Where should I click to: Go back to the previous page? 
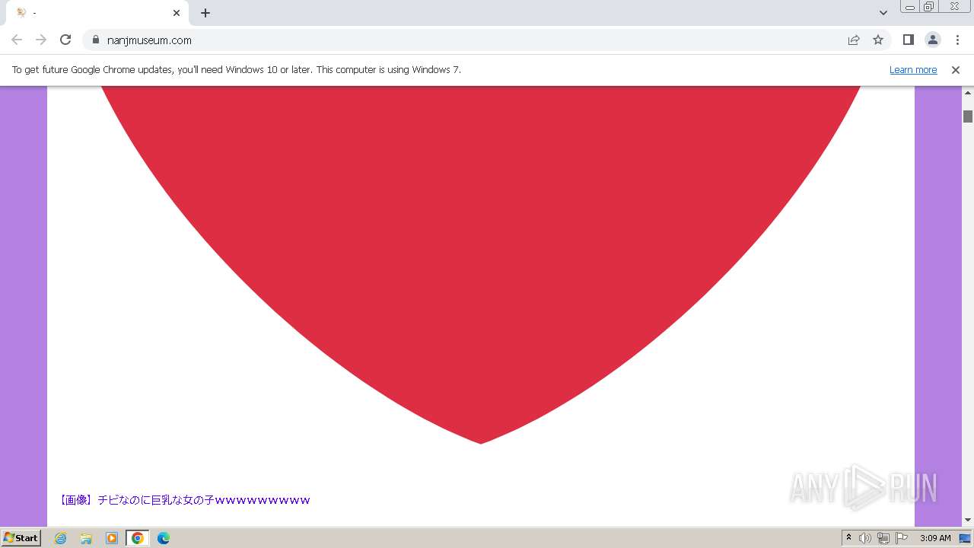[x=17, y=40]
